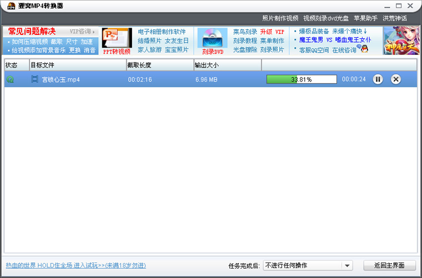Screen dimensions: 422x278
Task: Open 家人旅游 link
Action: click(x=149, y=50)
